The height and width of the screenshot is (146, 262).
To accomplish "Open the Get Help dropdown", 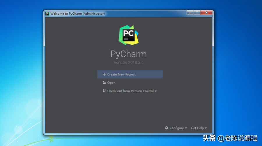I will tap(199, 128).
